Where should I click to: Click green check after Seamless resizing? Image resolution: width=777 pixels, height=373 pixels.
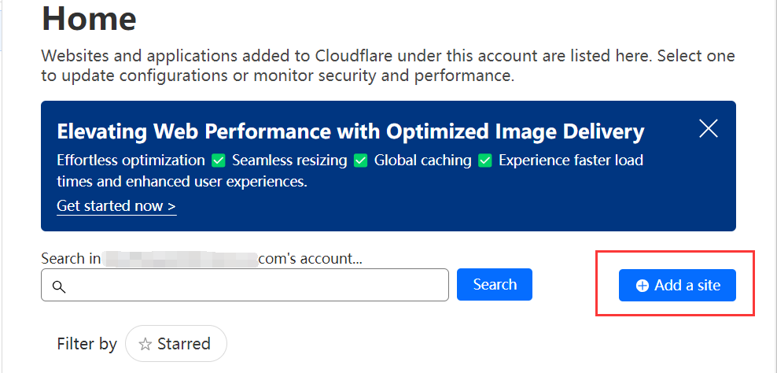click(360, 161)
